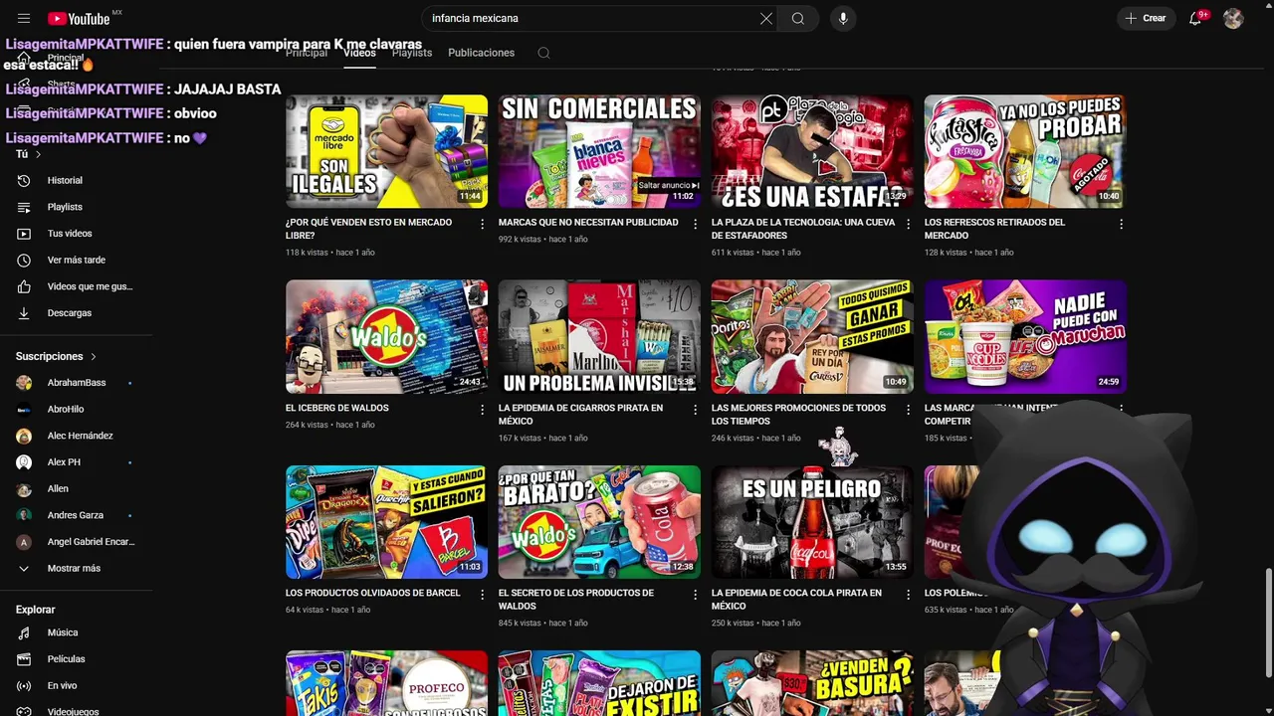Open options for Mercado Libre video

[x=483, y=224]
